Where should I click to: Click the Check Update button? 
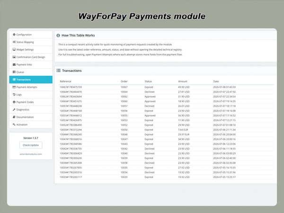coord(31,145)
